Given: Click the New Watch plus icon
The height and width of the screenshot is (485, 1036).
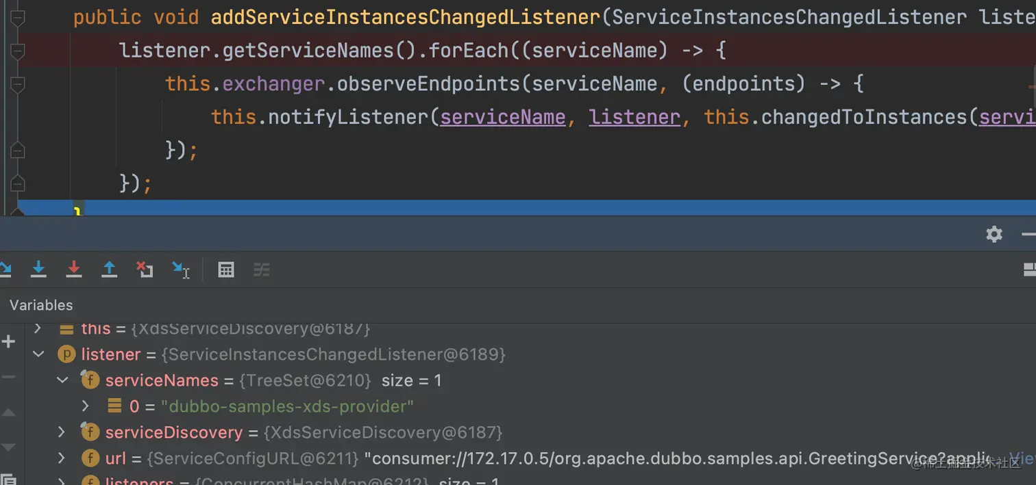Looking at the screenshot, I should [x=8, y=341].
